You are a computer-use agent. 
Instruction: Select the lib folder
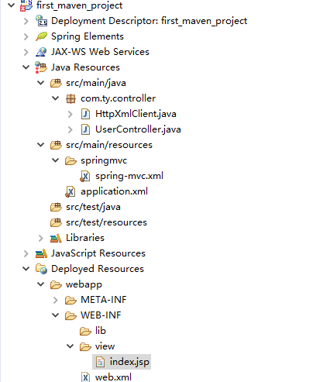point(101,331)
